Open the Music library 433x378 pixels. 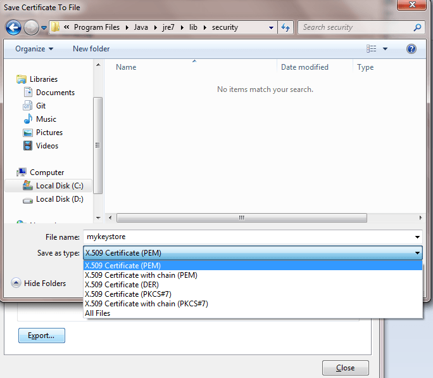tap(46, 119)
